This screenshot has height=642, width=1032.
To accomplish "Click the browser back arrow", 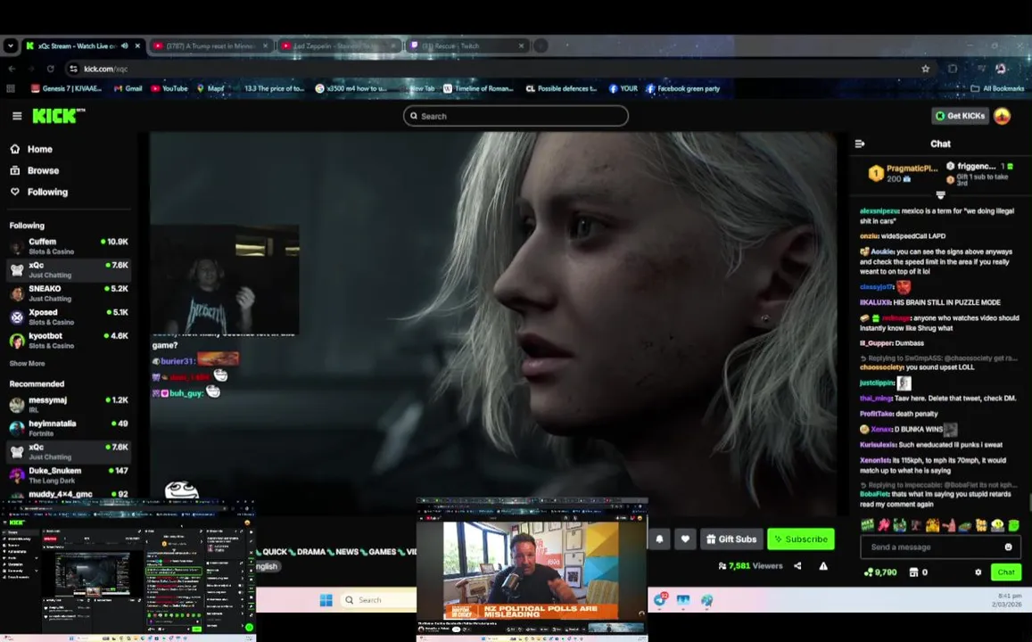I will point(12,69).
